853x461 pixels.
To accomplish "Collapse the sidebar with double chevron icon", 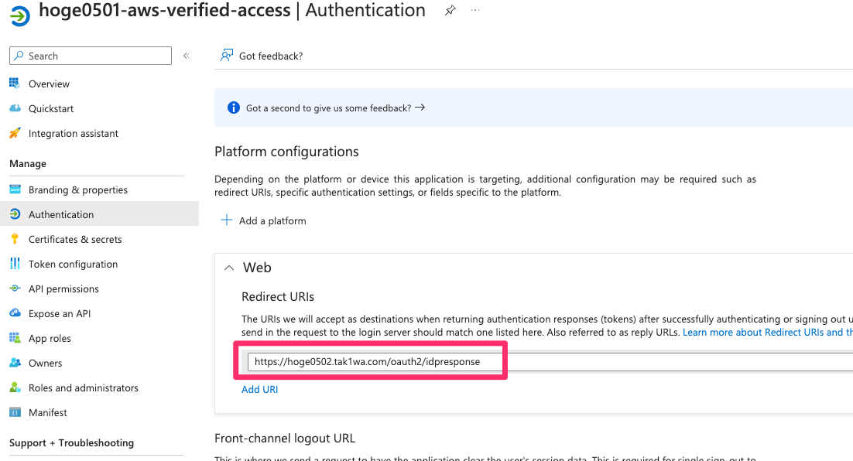I will (x=187, y=56).
